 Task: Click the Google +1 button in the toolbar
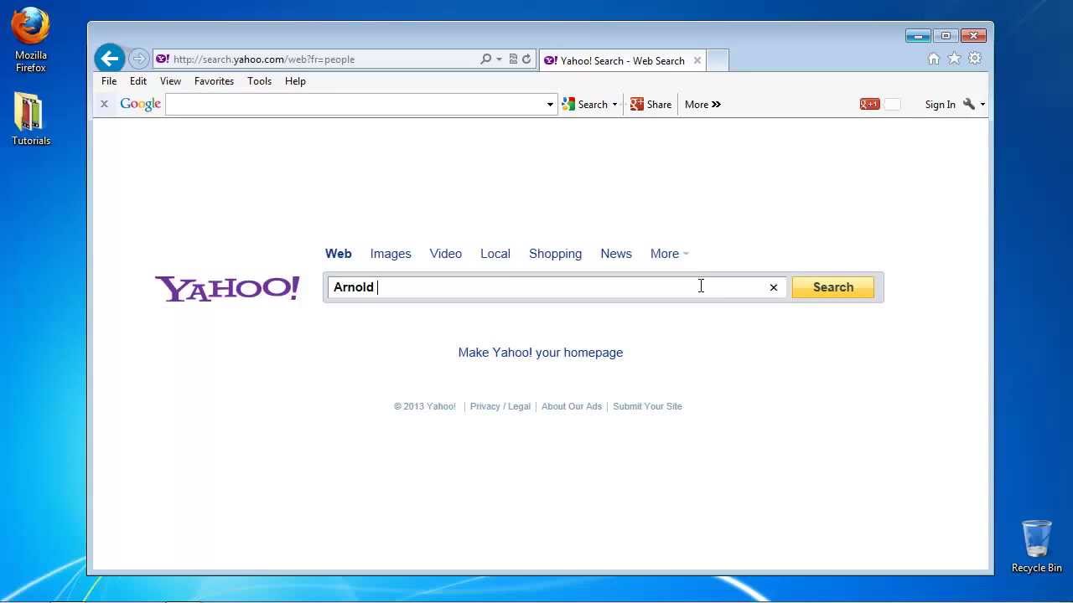click(869, 104)
